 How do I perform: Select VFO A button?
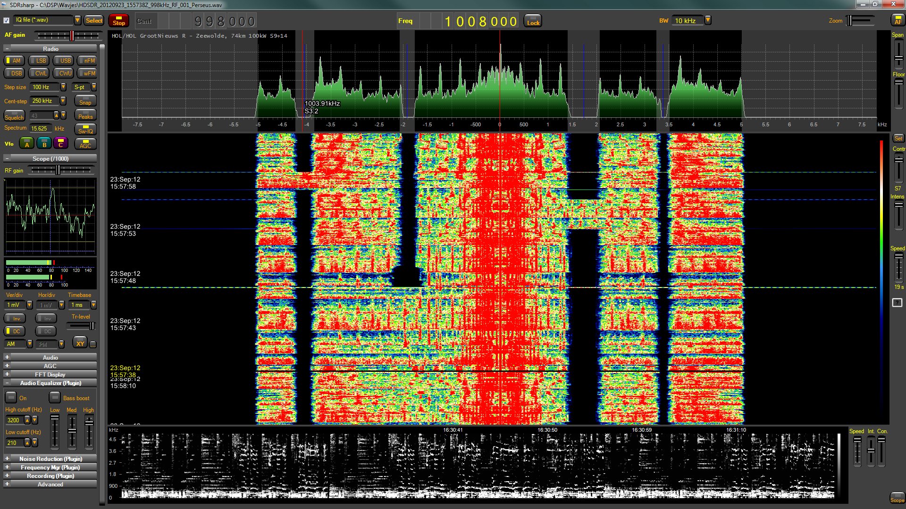(26, 144)
